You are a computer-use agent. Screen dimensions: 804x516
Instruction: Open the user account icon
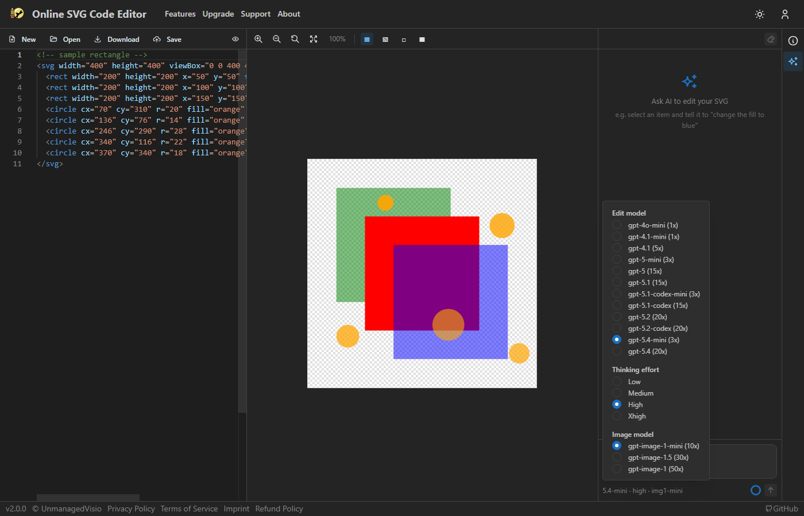785,14
